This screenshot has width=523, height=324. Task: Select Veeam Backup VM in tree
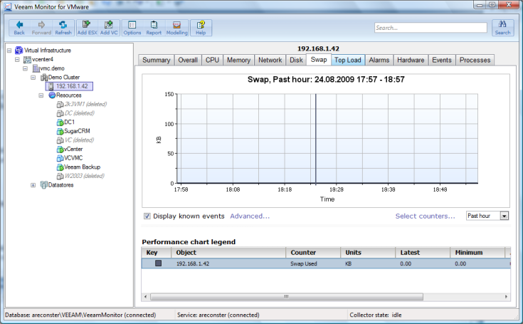point(81,167)
